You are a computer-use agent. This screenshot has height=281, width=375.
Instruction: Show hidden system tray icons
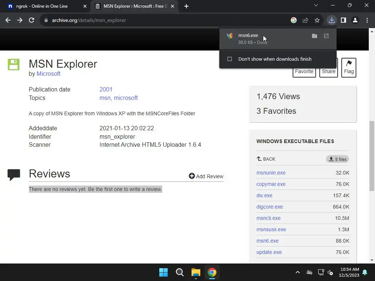[x=297, y=272]
